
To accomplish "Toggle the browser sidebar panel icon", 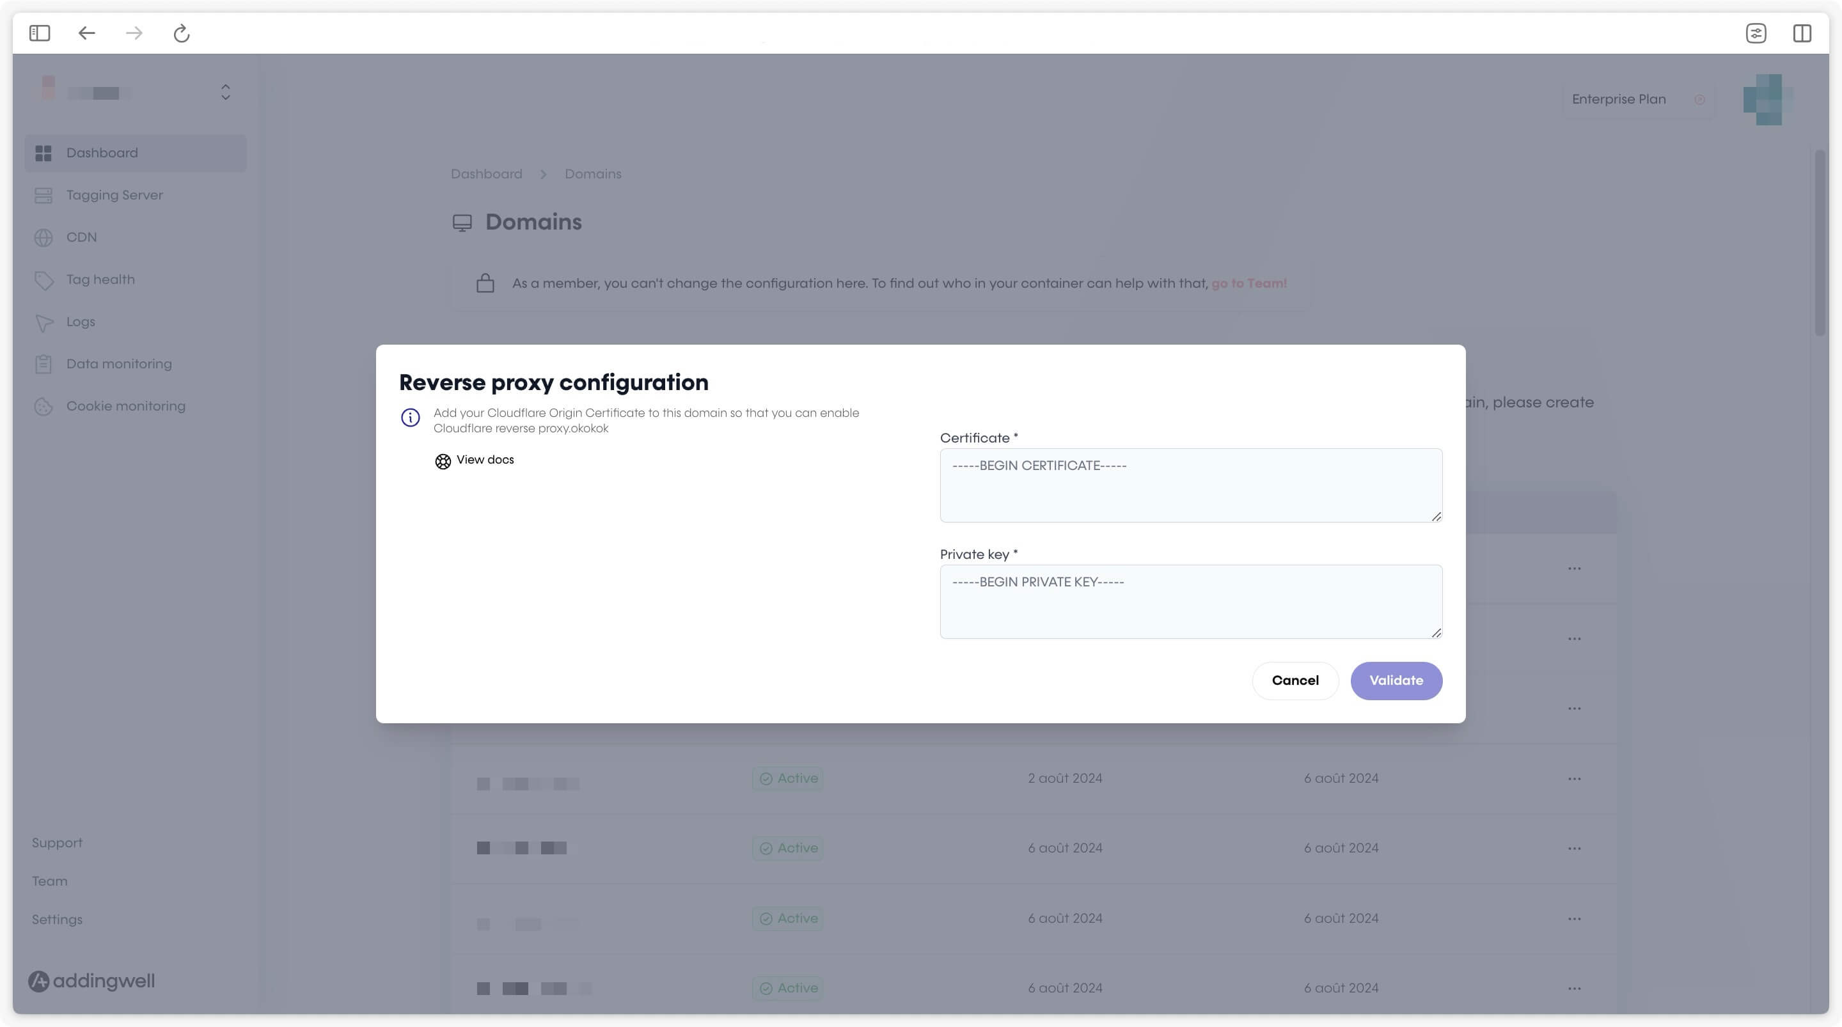I will point(39,33).
